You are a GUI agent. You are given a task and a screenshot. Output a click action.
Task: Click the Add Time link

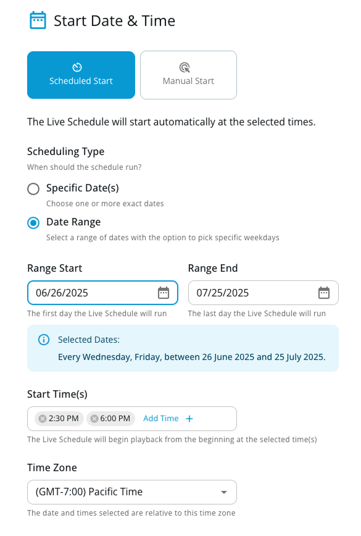point(161,419)
